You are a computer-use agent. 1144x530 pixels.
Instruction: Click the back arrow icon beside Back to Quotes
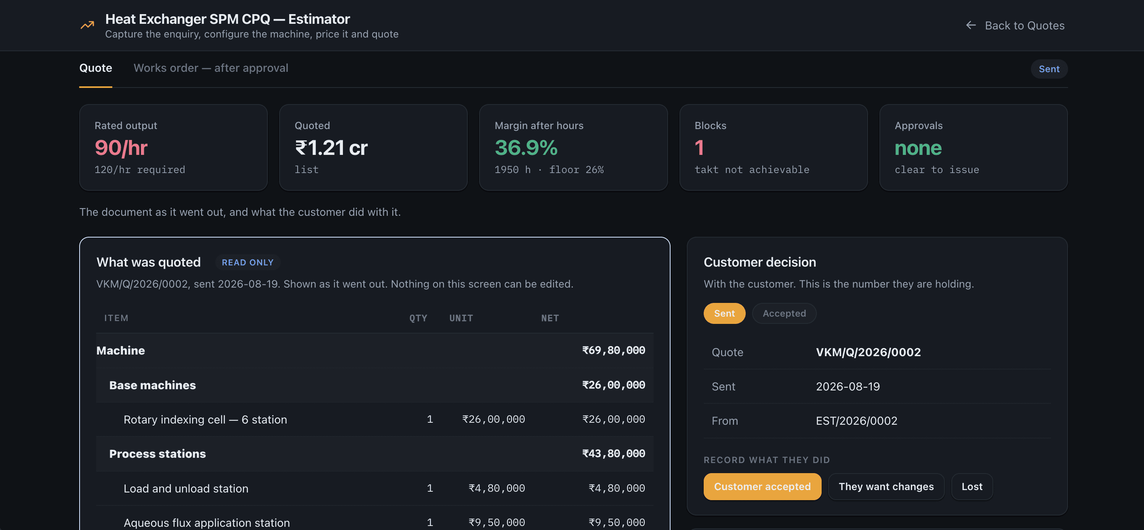pos(971,25)
